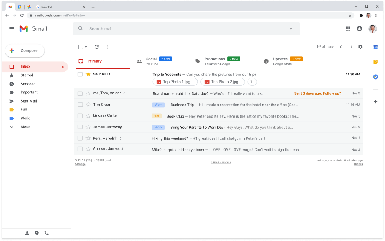Image resolution: width=385 pixels, height=241 pixels.
Task: Tick the James Carroway email checkbox
Action: (x=80, y=127)
